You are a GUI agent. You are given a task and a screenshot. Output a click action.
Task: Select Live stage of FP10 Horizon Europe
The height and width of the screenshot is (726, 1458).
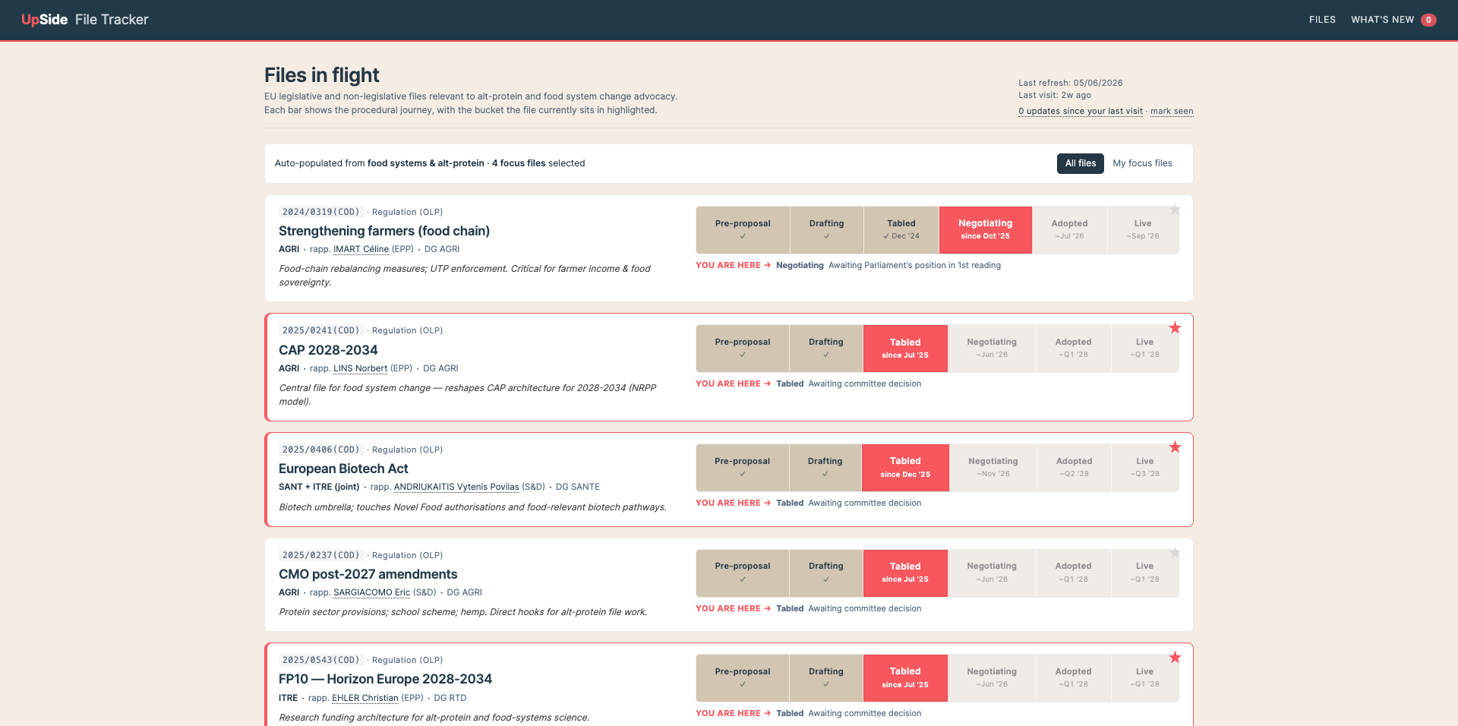[x=1144, y=678]
